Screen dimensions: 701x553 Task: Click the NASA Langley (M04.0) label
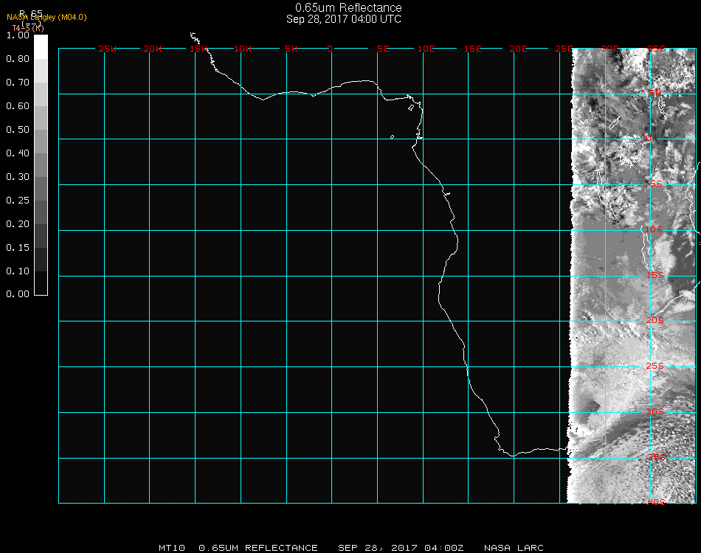tap(46, 17)
